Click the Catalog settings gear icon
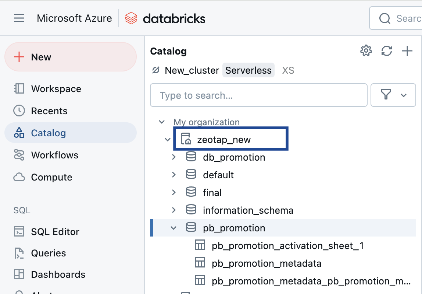422x294 pixels. click(x=366, y=51)
